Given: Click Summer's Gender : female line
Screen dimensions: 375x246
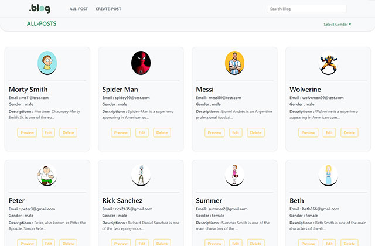Looking at the screenshot, I should coord(210,216).
